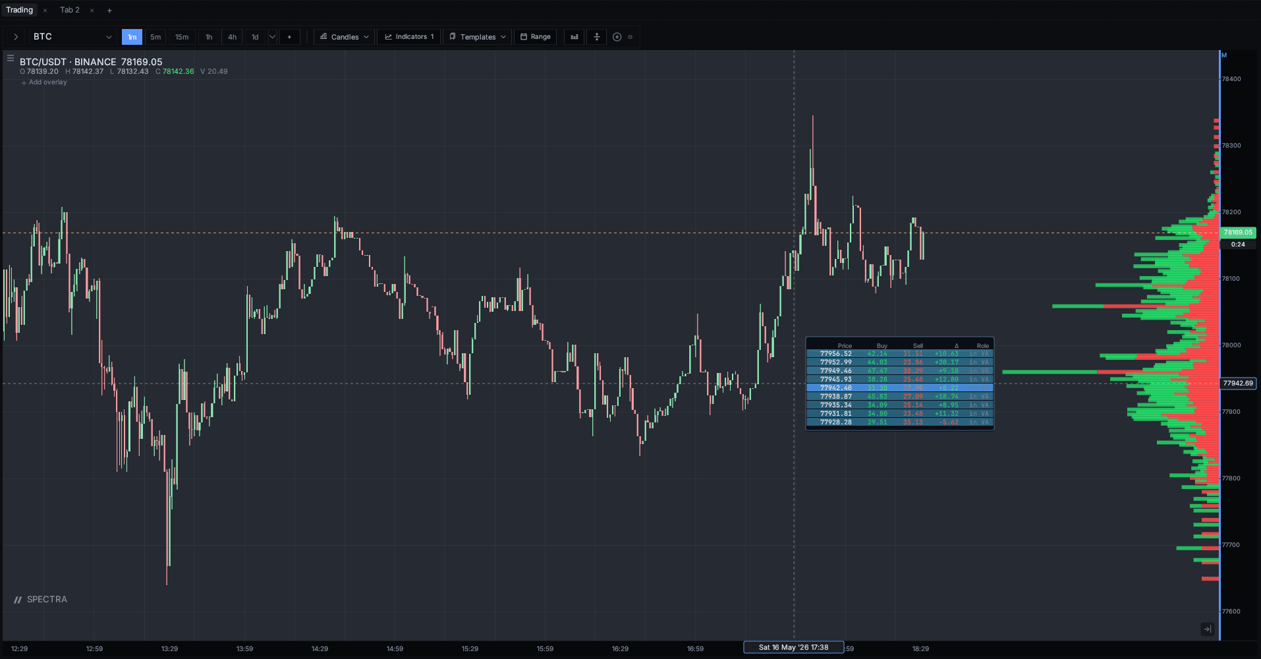Select the 77935.34 price row
This screenshot has height=659, width=1261.
pyautogui.click(x=899, y=405)
